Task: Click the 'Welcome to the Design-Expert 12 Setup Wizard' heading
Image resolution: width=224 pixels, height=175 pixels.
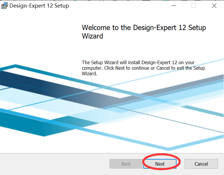Action: click(144, 32)
